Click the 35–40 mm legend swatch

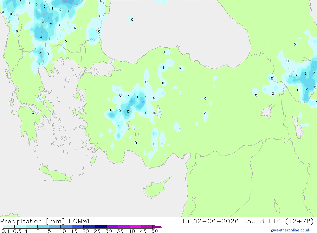[124, 227]
